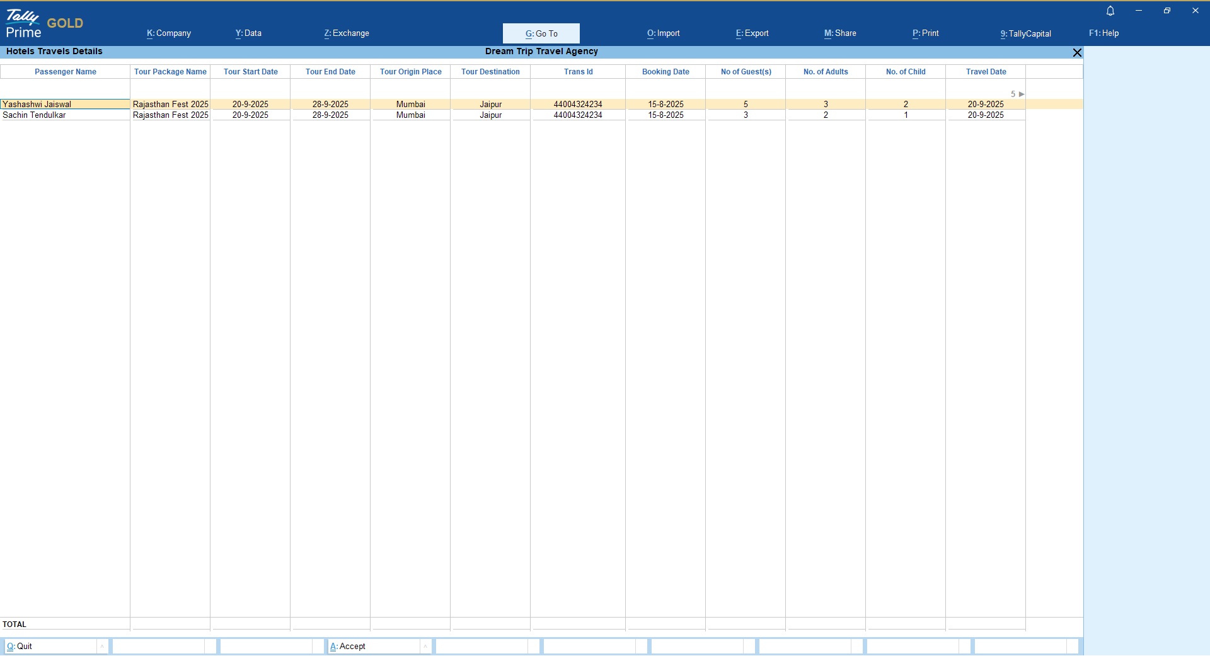Open the Go To search box

click(541, 33)
